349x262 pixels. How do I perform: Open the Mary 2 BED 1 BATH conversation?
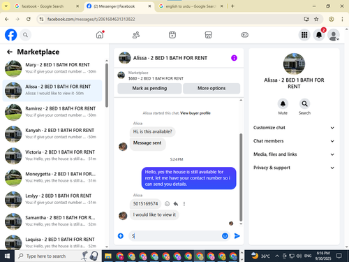point(52,68)
